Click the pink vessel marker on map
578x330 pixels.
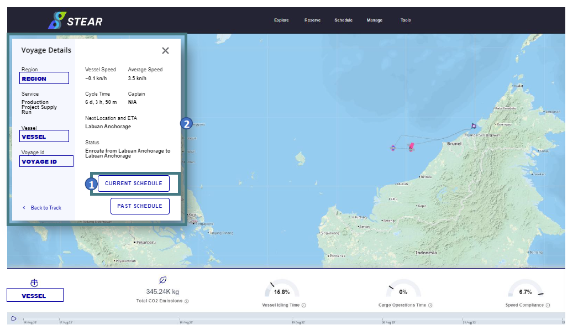pos(411,147)
